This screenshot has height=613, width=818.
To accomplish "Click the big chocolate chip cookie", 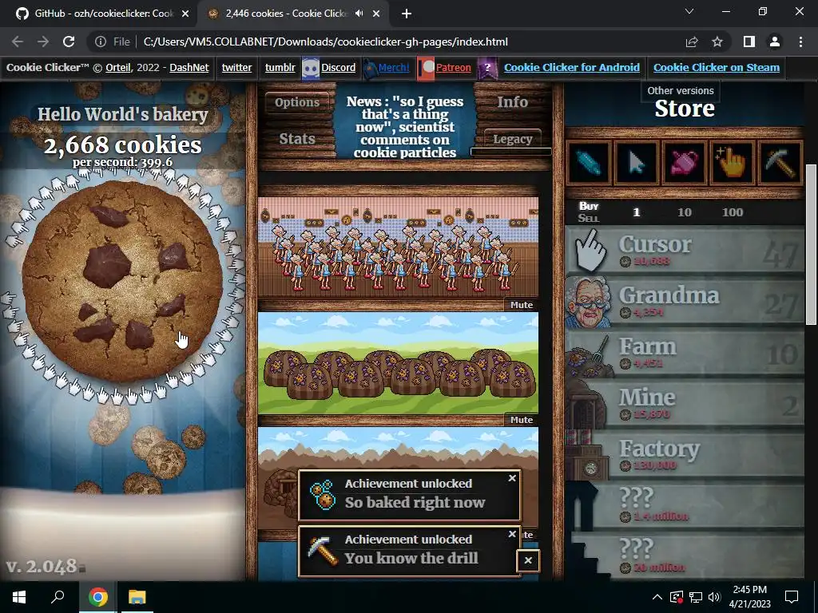I will tap(122, 282).
